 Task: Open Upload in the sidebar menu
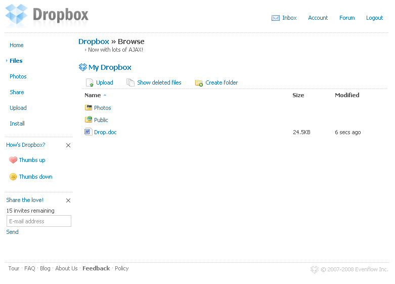click(x=18, y=108)
